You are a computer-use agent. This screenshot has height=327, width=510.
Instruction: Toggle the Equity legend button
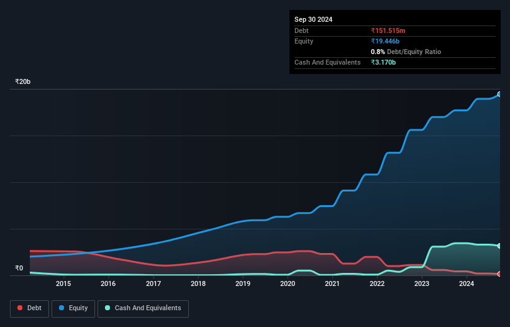73,308
